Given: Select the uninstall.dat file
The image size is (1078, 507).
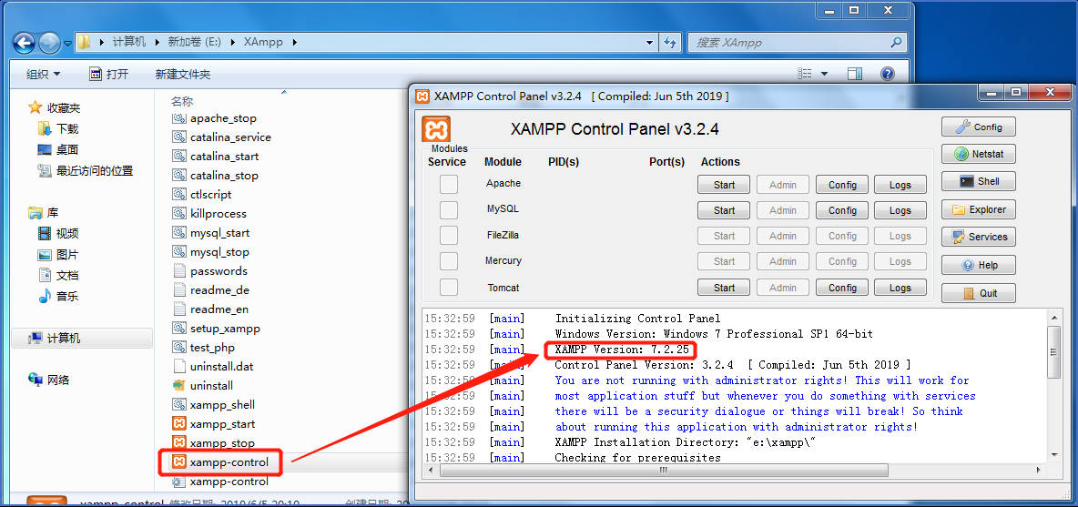Looking at the screenshot, I should click(213, 367).
